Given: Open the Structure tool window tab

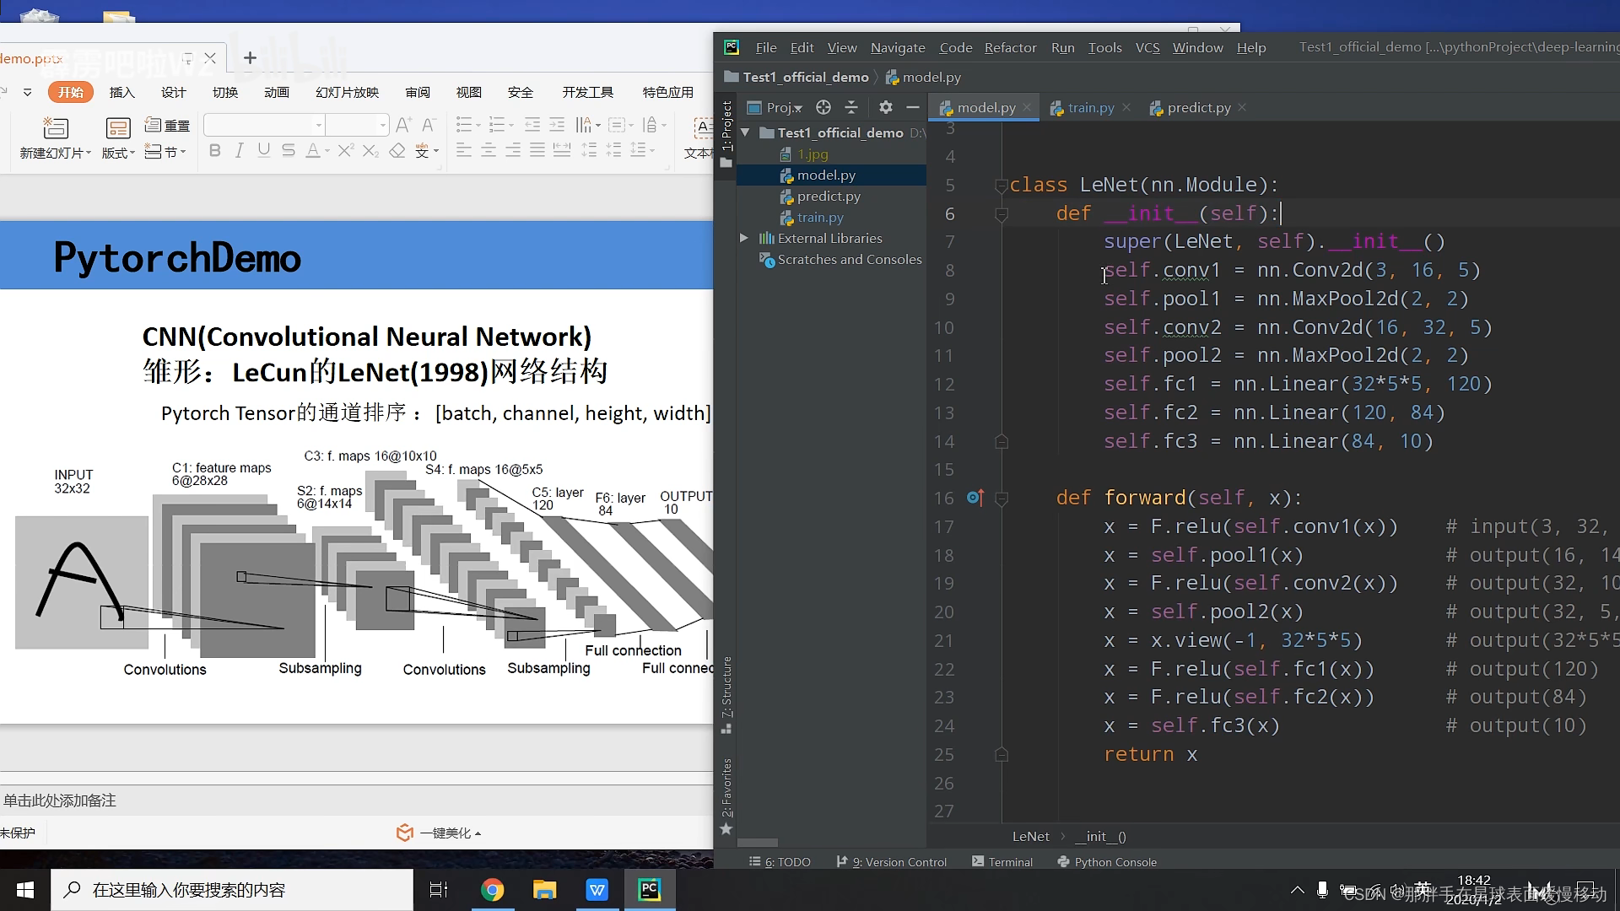Looking at the screenshot, I should (726, 696).
